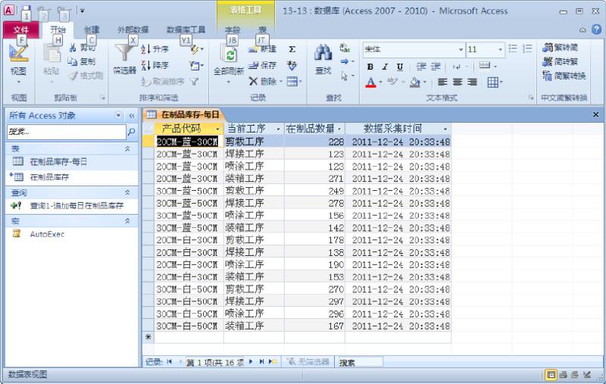Click the navigation pane search box

(66, 132)
